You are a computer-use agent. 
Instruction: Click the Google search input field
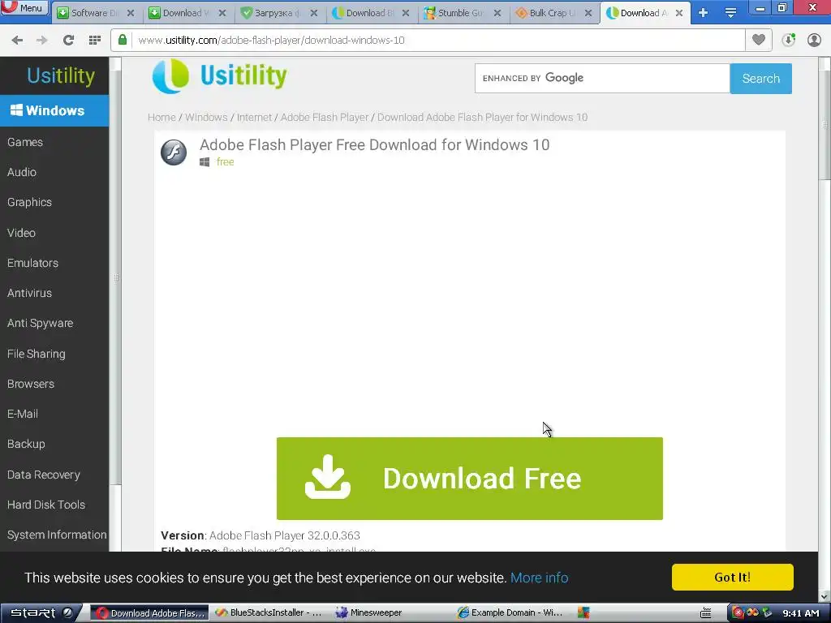[x=602, y=79]
